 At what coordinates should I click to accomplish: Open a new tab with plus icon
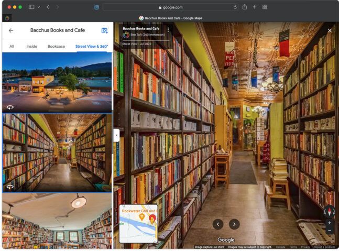tap(255, 7)
